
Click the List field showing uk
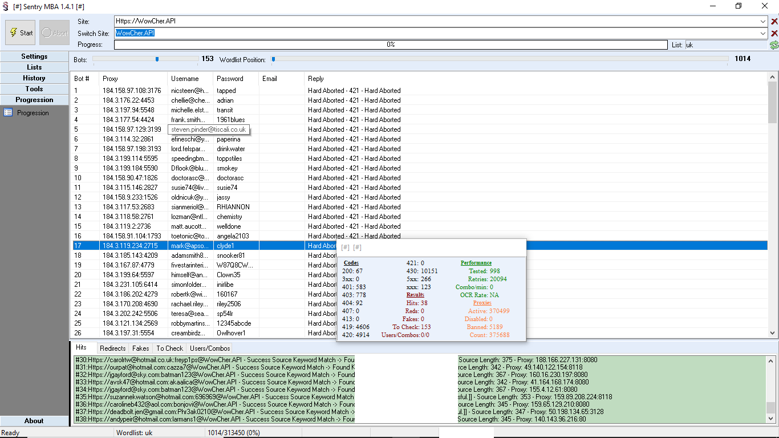tap(727, 44)
